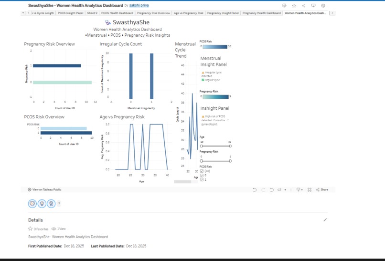
Task: Click the Age slider left handle
Action: coord(202,146)
